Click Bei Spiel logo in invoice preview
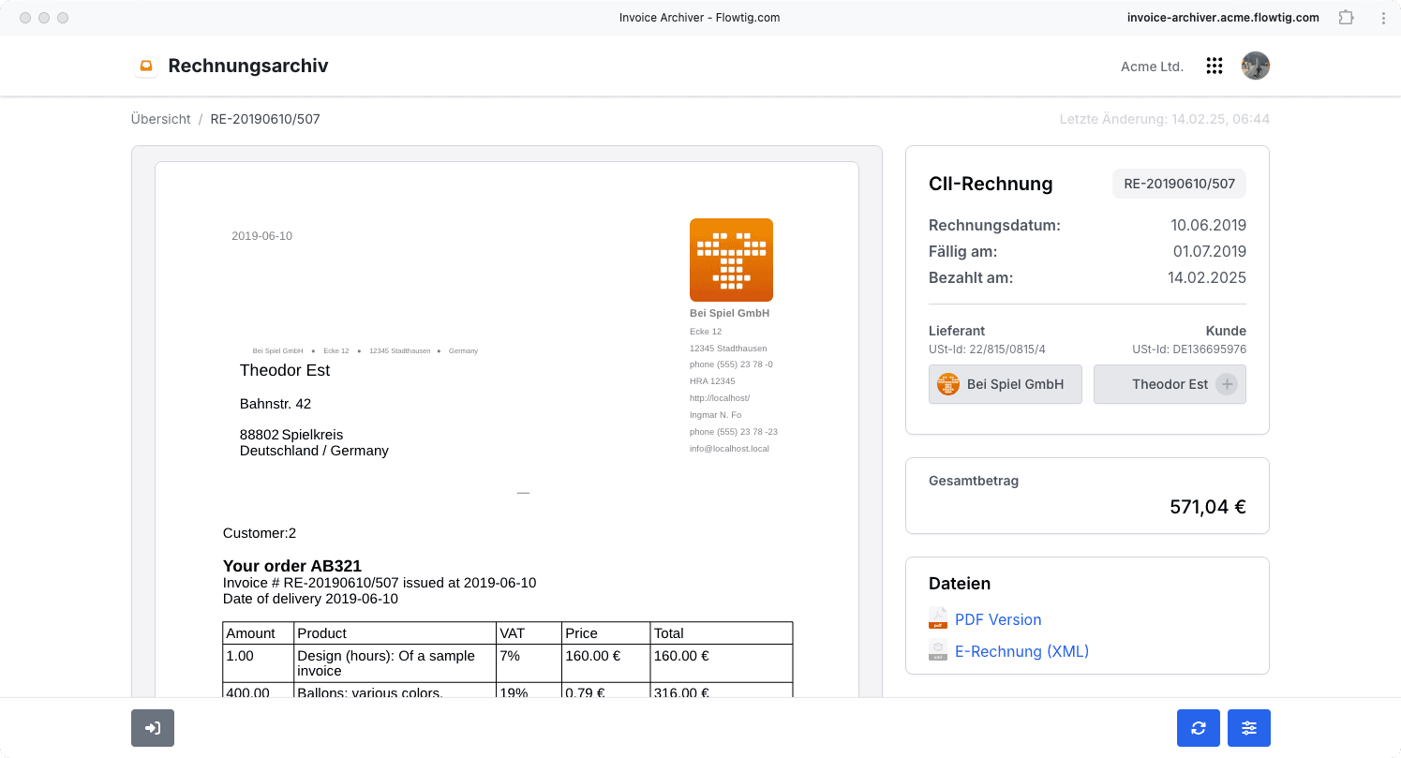The image size is (1401, 758). [731, 260]
